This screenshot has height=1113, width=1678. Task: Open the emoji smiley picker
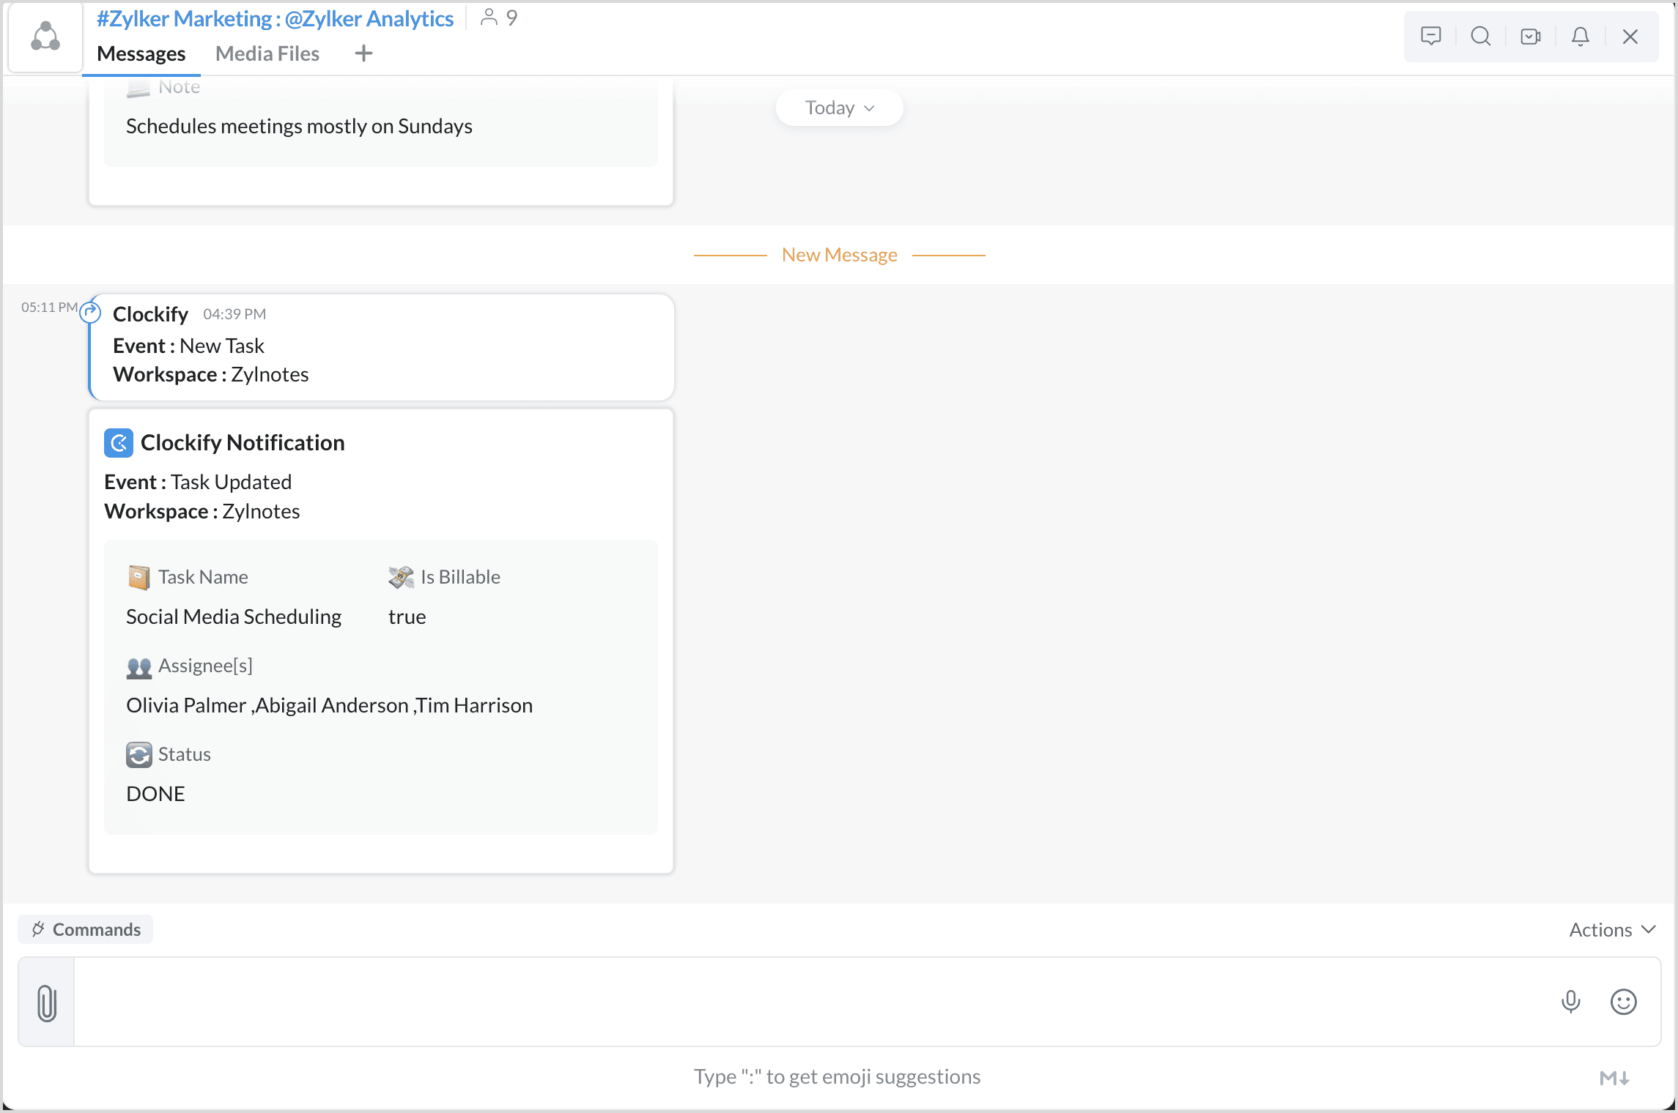coord(1623,1001)
